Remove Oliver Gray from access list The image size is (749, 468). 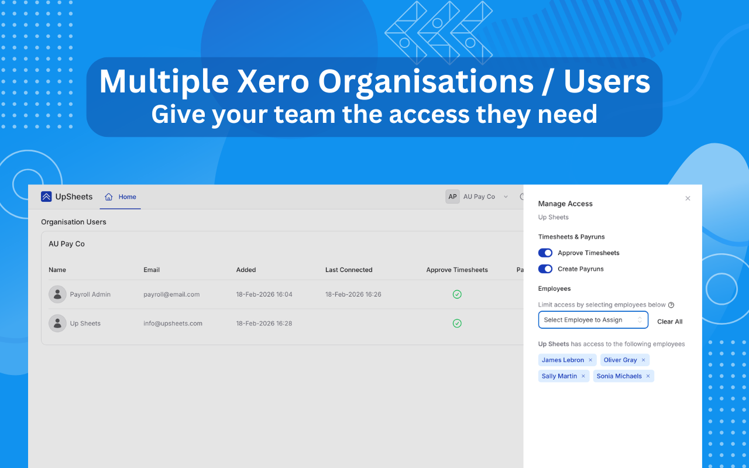click(643, 360)
